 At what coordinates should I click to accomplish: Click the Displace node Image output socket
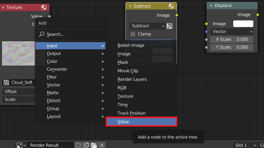258,15
